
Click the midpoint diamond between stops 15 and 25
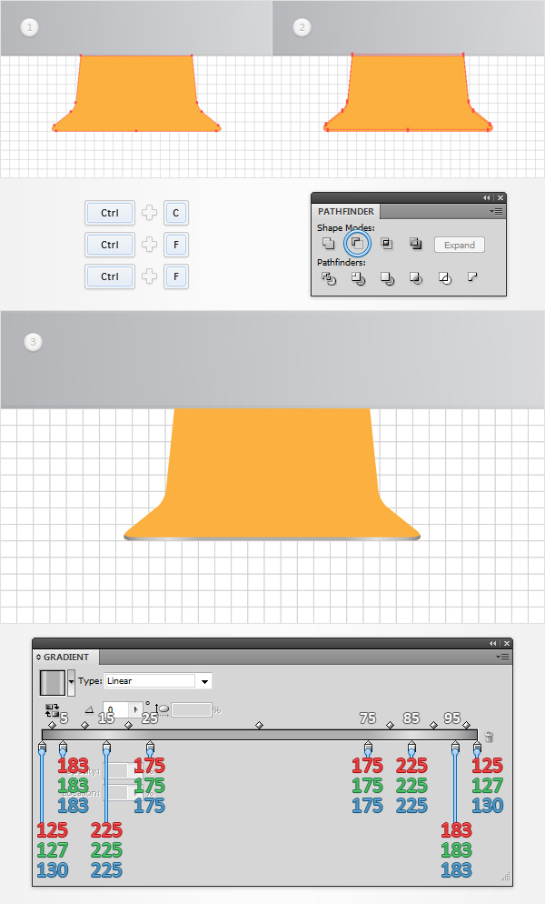[x=128, y=725]
